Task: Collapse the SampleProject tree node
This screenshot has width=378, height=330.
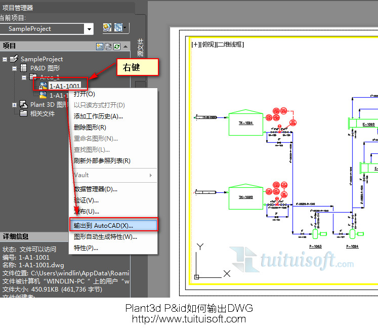Action: tap(5, 59)
